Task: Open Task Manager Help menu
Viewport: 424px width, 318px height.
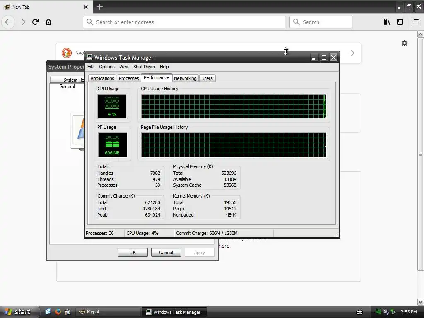Action: pos(164,67)
